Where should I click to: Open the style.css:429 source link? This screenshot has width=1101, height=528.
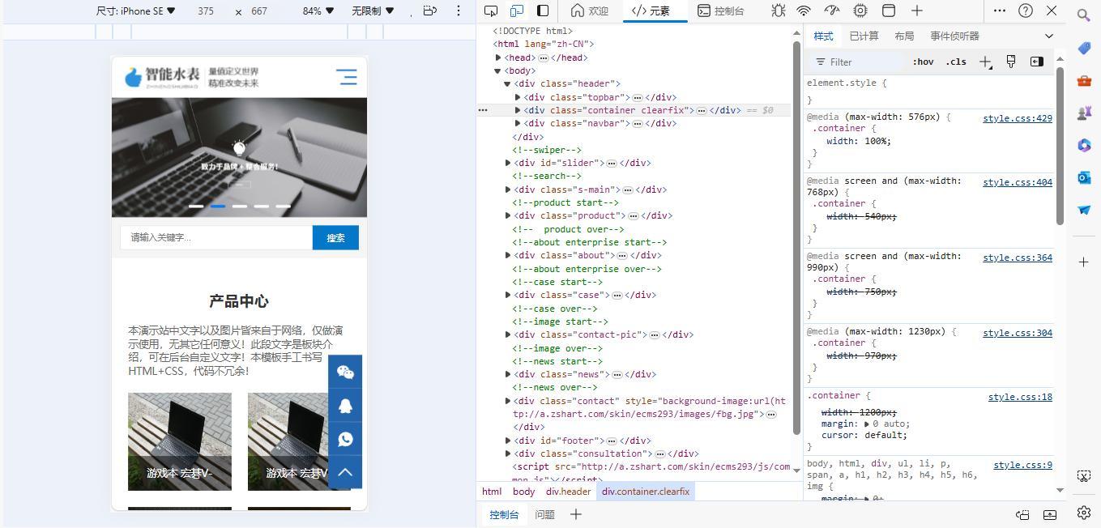tap(1018, 118)
